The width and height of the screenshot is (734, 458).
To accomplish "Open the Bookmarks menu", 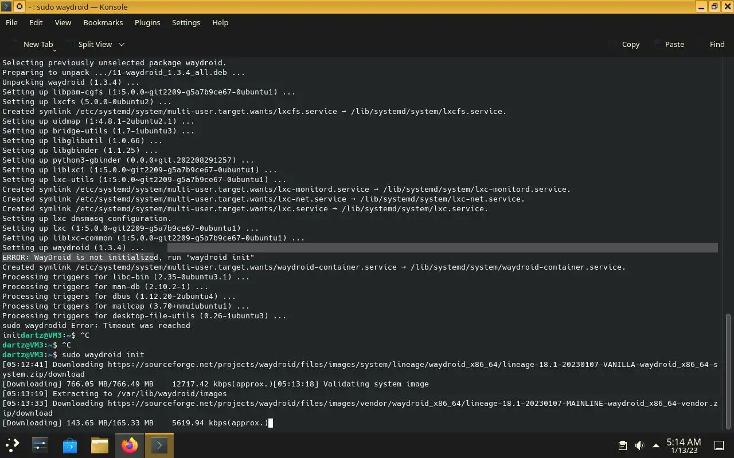I will point(103,22).
